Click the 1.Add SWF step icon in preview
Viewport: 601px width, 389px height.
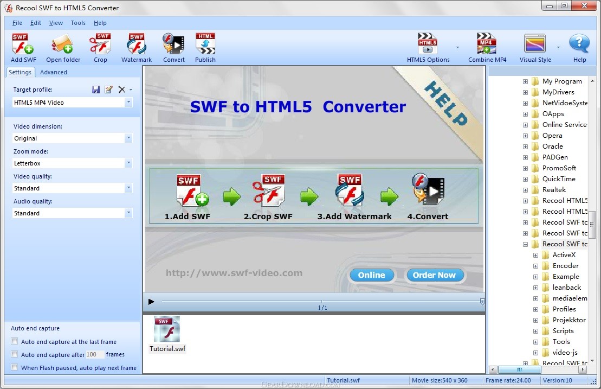pos(192,190)
